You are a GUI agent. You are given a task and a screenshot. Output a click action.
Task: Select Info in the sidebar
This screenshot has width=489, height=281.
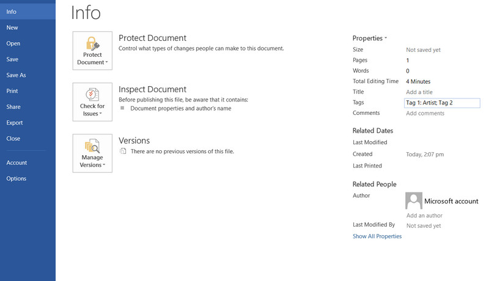[28, 12]
